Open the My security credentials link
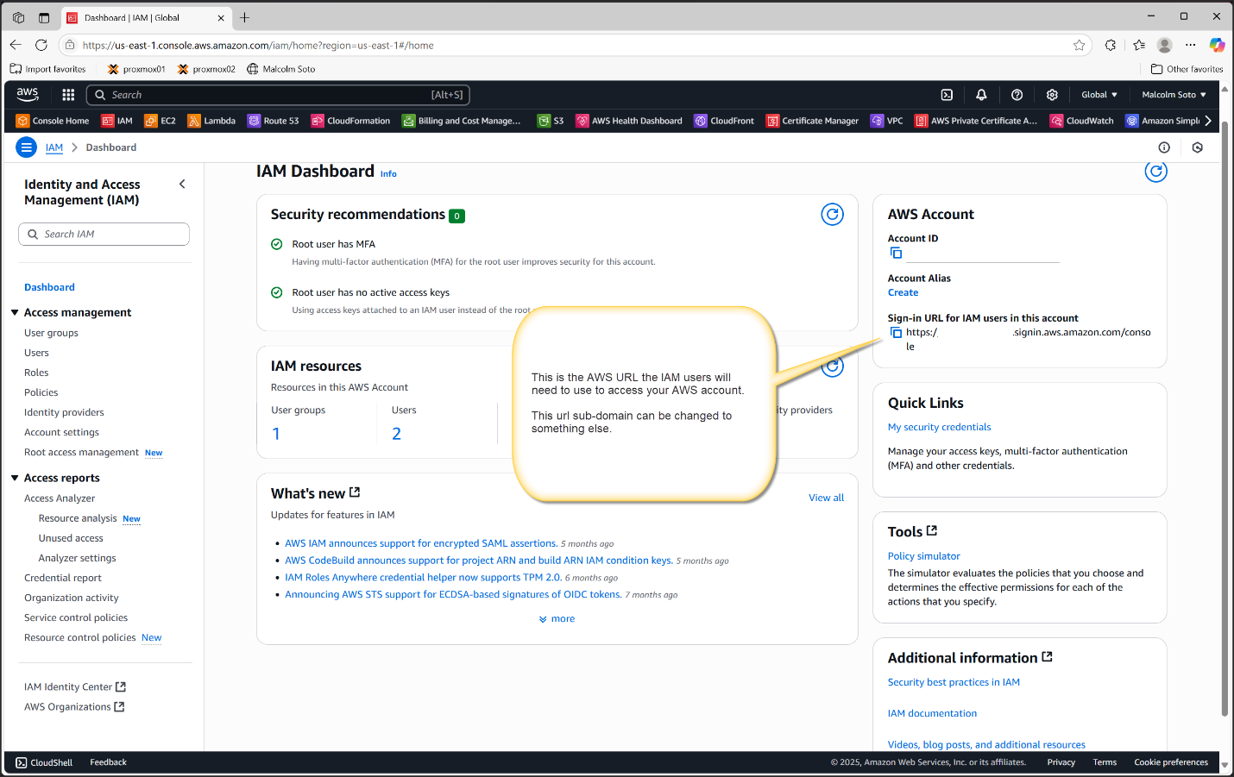The image size is (1234, 777). [x=939, y=427]
